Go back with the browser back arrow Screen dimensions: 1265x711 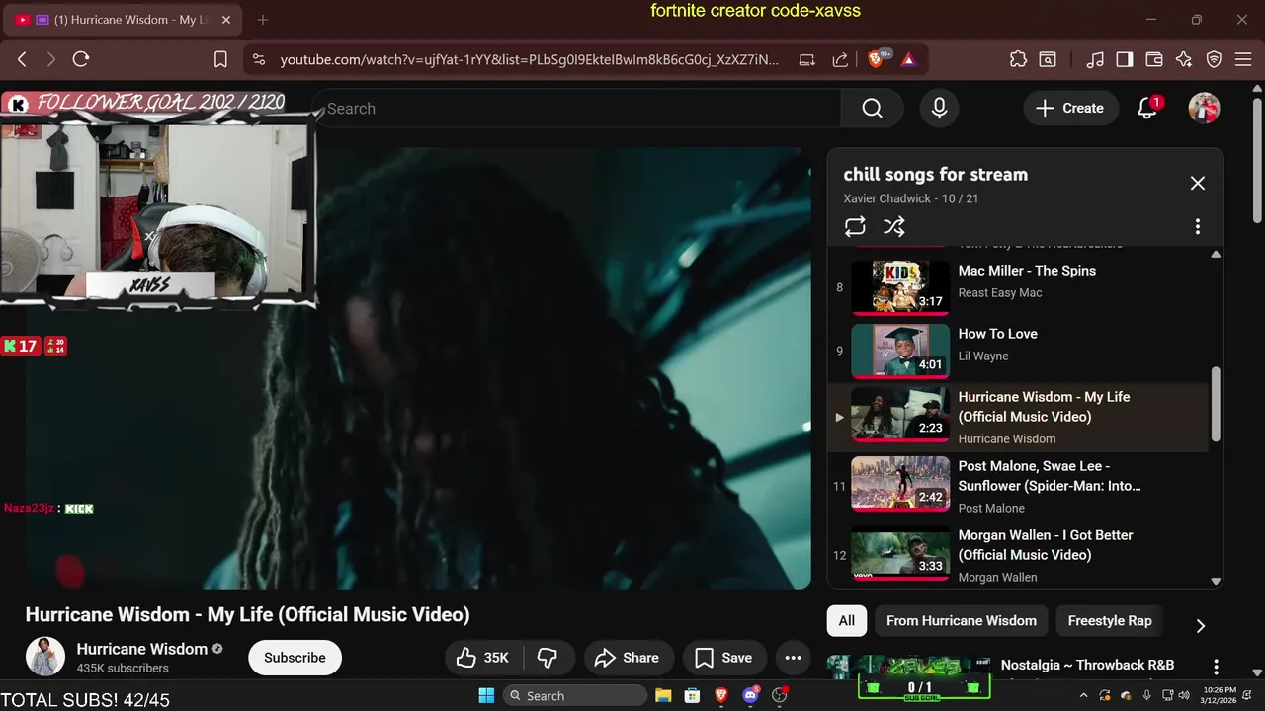click(22, 59)
